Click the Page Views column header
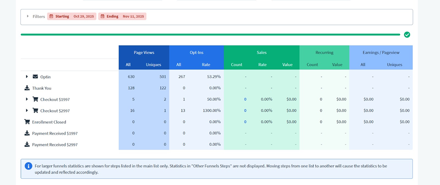 (x=144, y=52)
